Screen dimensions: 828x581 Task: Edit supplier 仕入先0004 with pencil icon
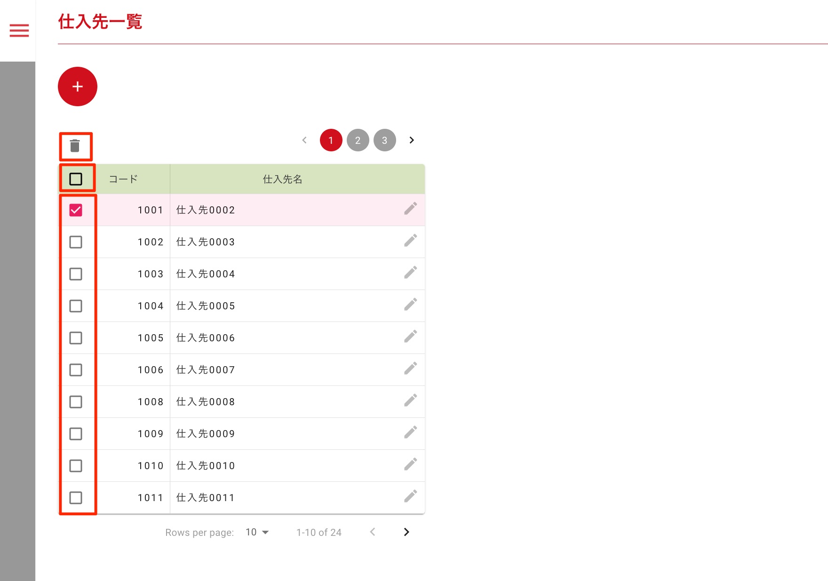click(x=410, y=273)
